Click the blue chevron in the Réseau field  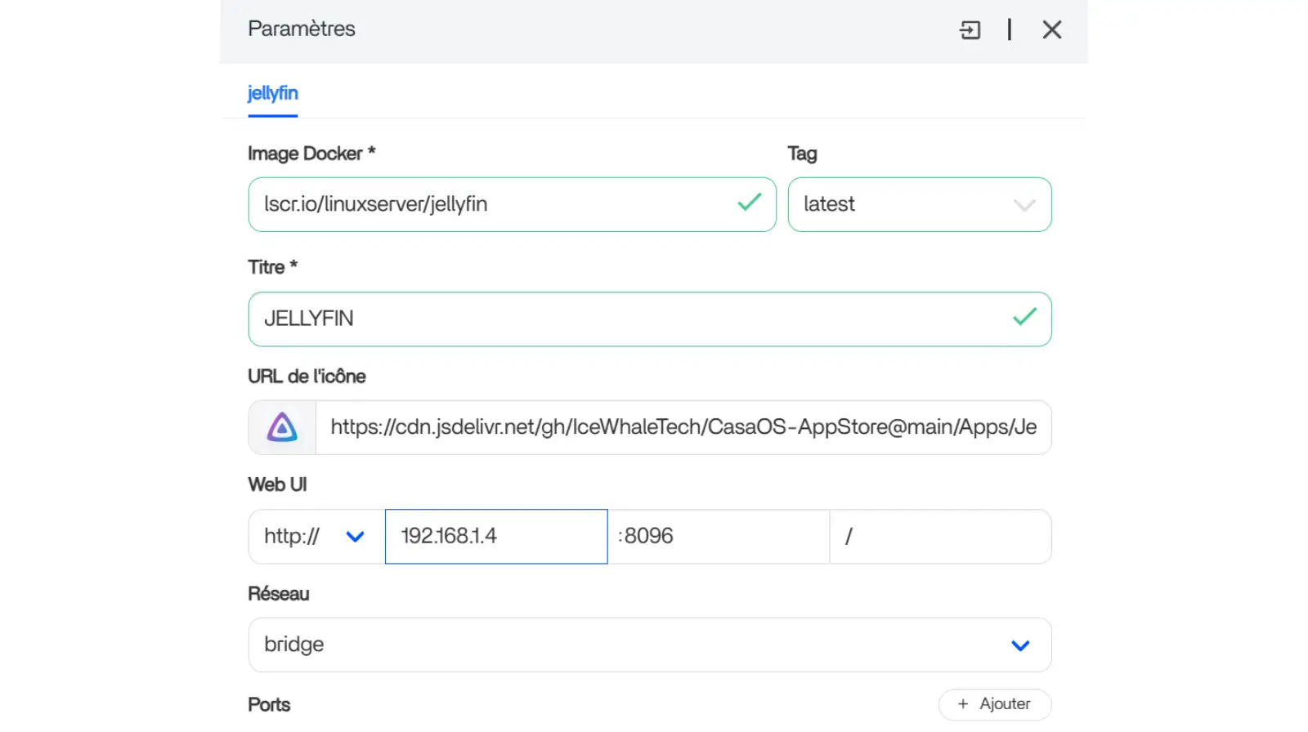tap(1020, 645)
